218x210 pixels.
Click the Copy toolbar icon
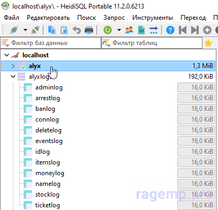point(52,30)
